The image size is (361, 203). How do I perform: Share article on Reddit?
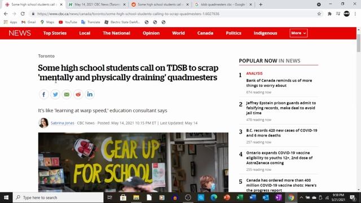78,94
